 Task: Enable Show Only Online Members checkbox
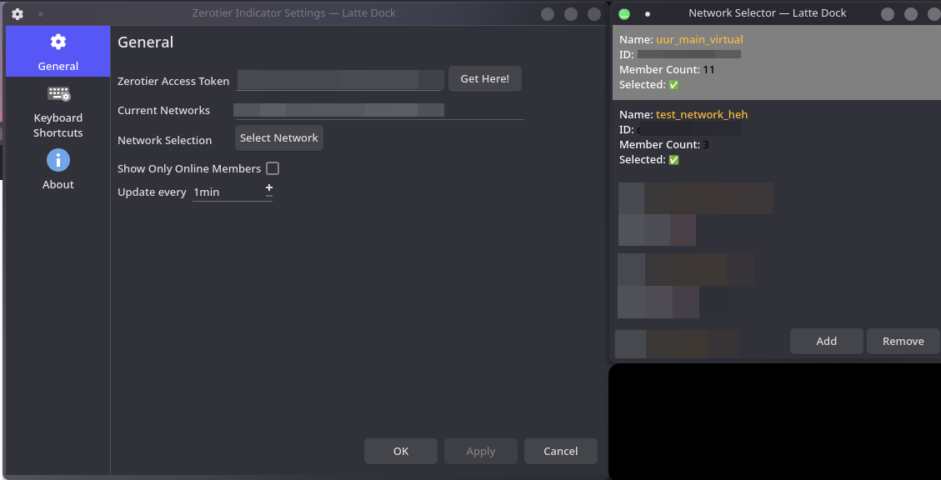(x=273, y=168)
